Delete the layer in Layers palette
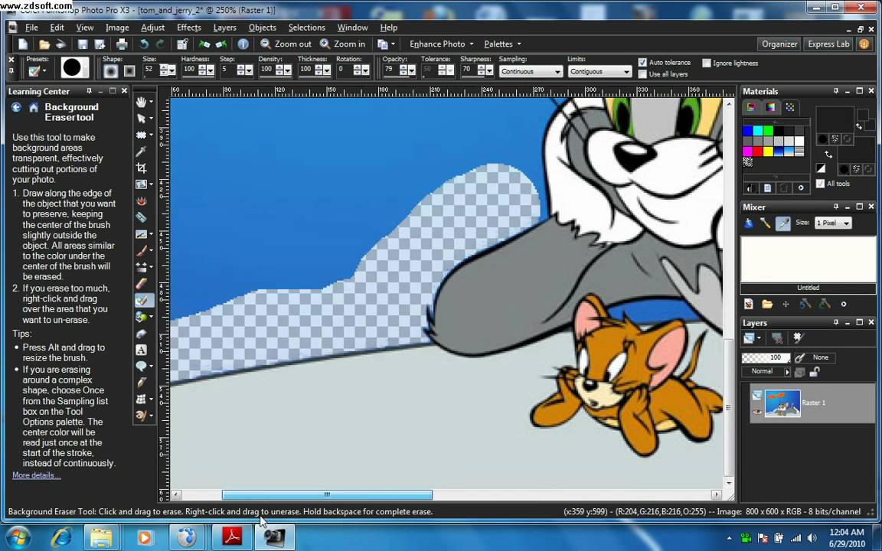The width and height of the screenshot is (882, 551). tap(777, 338)
